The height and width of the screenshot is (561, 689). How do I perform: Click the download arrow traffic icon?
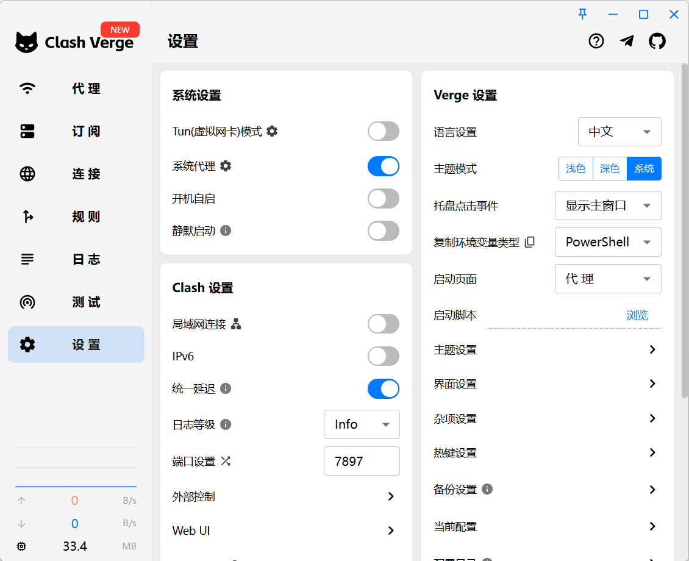(21, 524)
